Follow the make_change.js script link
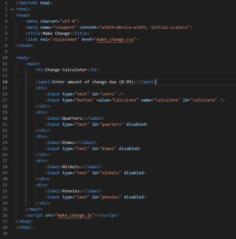 coord(75,215)
